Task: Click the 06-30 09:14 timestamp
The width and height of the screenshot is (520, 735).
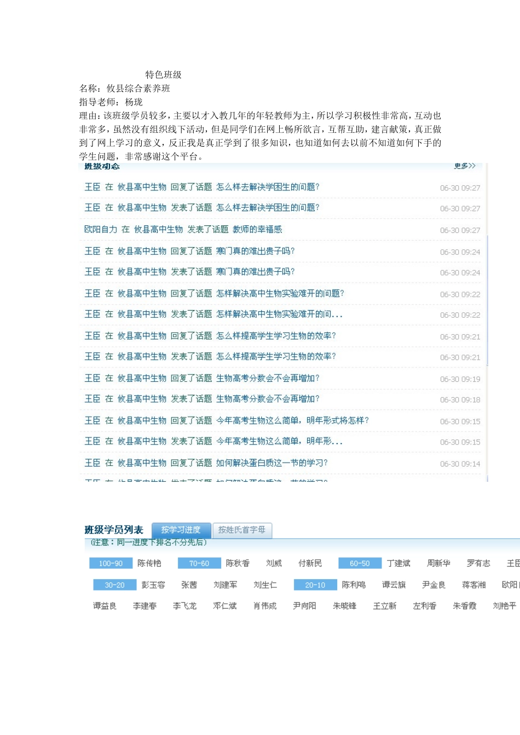Action: 460,464
